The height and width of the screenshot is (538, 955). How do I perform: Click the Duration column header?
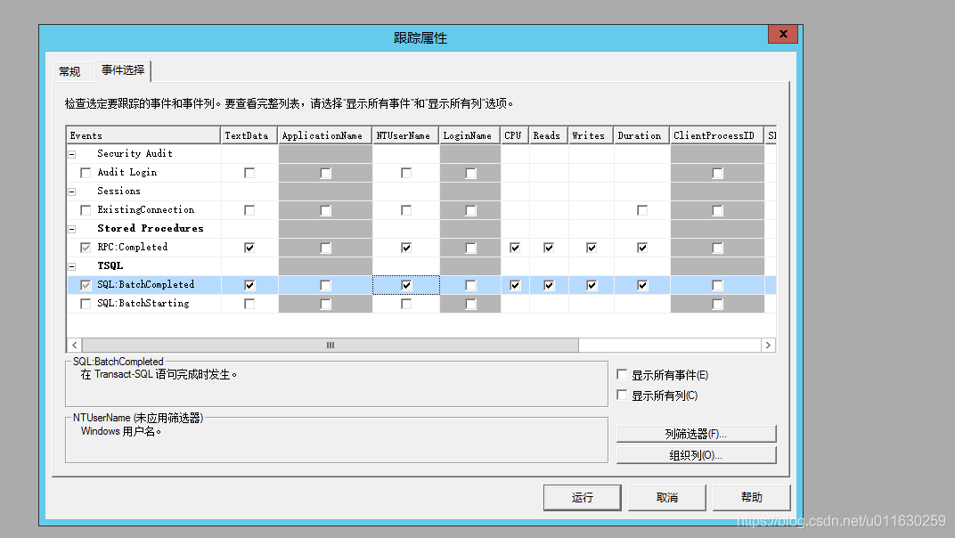pos(642,136)
